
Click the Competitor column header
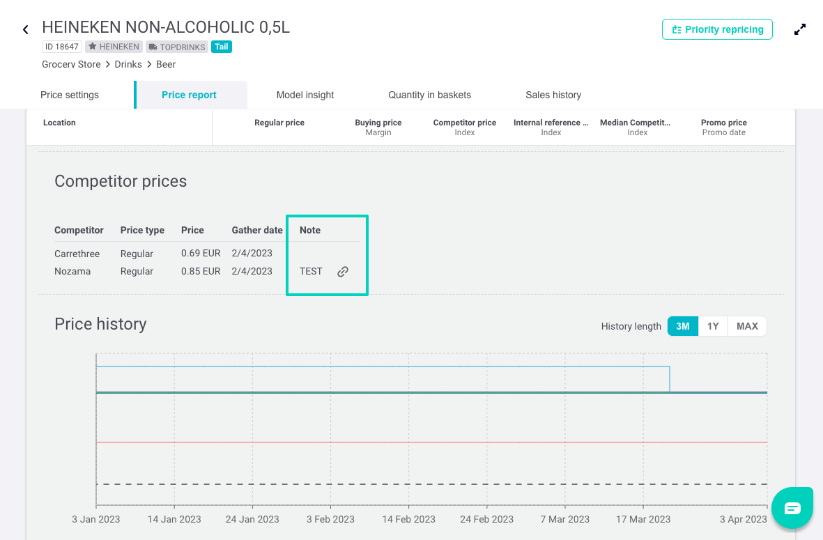(x=79, y=231)
